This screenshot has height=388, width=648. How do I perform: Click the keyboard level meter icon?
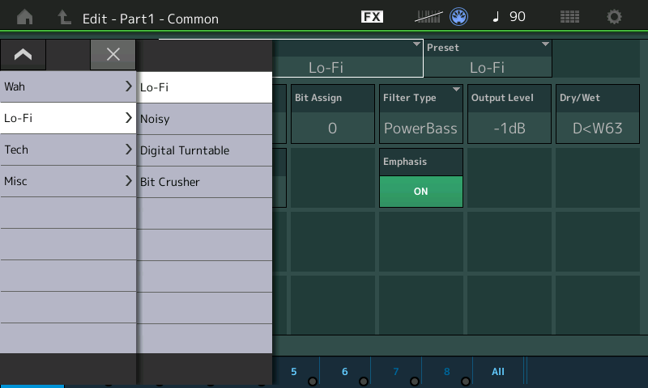click(x=428, y=17)
